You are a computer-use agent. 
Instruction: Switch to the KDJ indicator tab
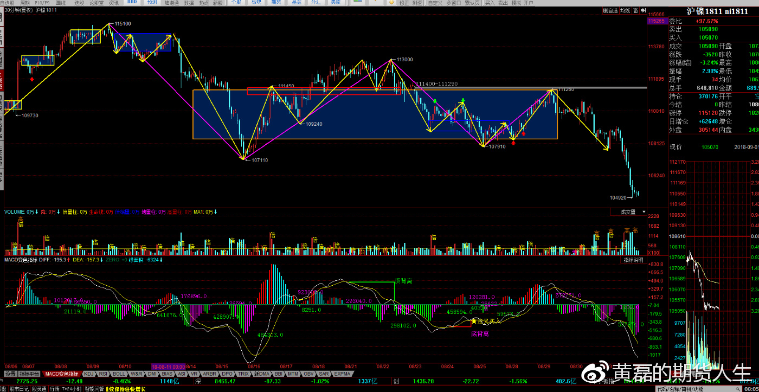click(x=89, y=374)
